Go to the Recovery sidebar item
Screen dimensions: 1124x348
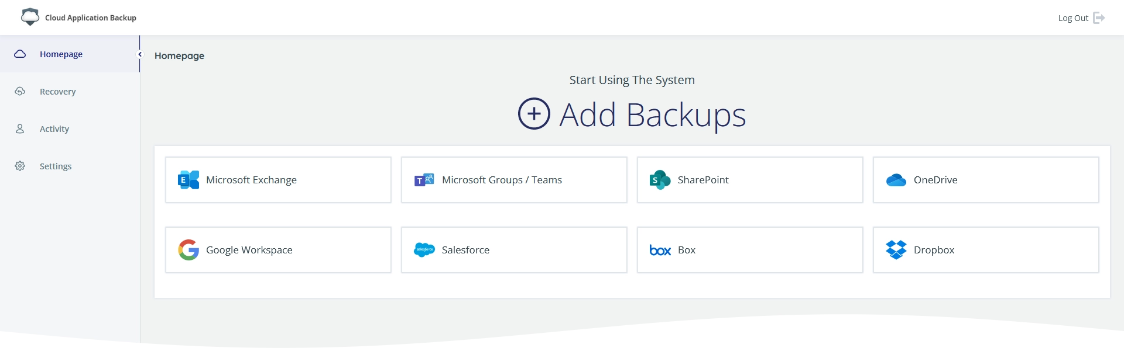click(70, 92)
